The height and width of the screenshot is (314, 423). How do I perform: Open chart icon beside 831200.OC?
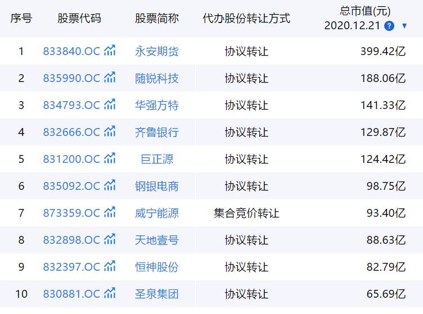click(110, 158)
